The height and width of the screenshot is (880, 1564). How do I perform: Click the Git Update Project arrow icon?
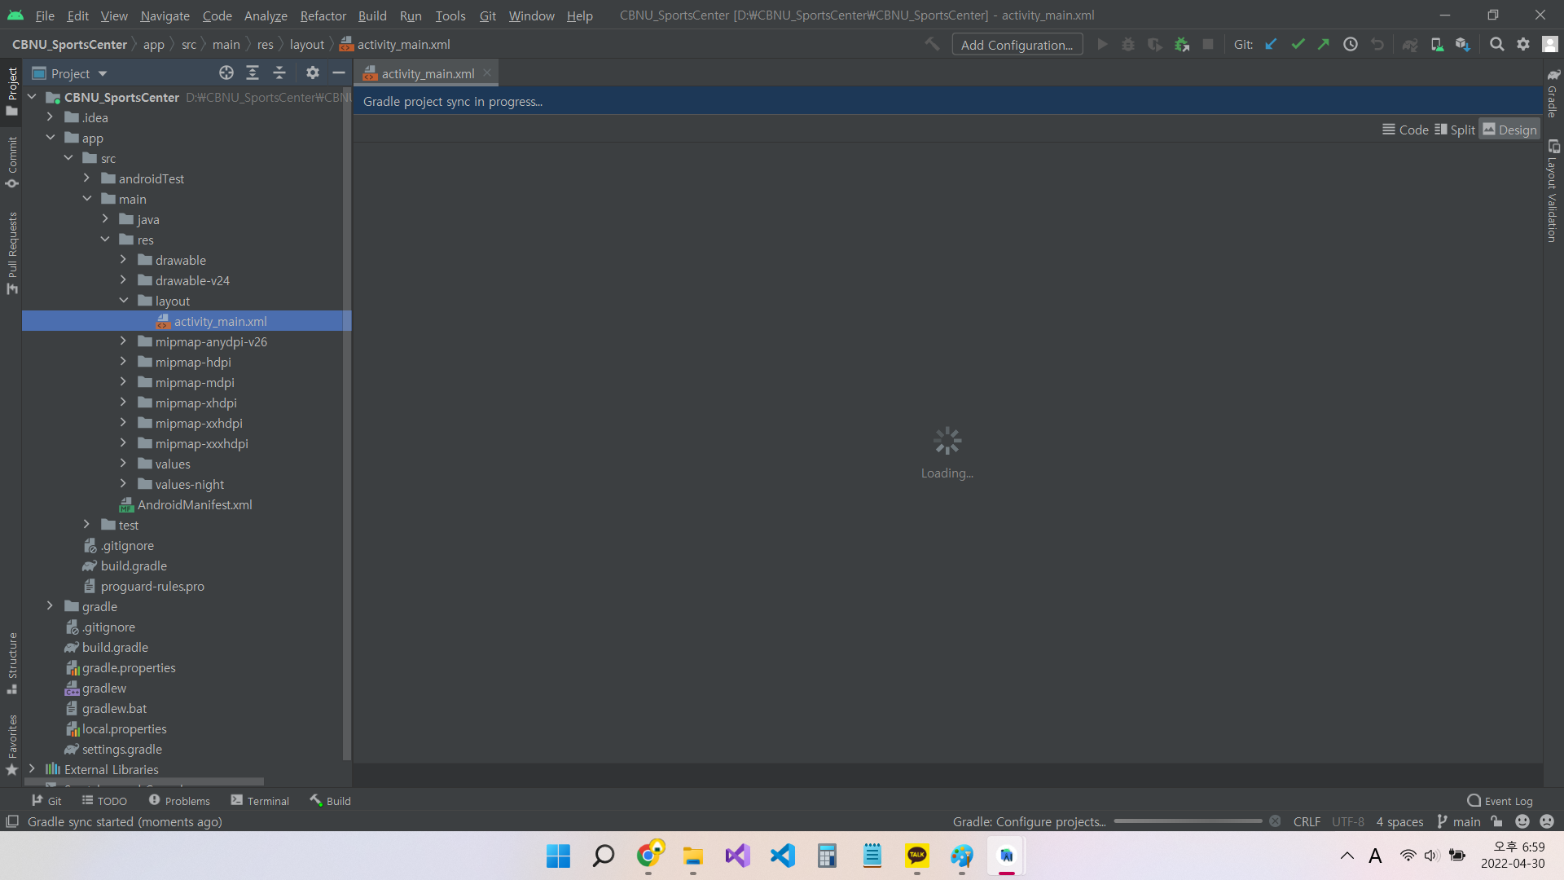1271,45
